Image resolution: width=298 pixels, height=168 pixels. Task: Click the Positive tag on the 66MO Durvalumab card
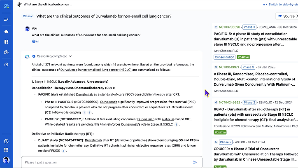coord(220,132)
